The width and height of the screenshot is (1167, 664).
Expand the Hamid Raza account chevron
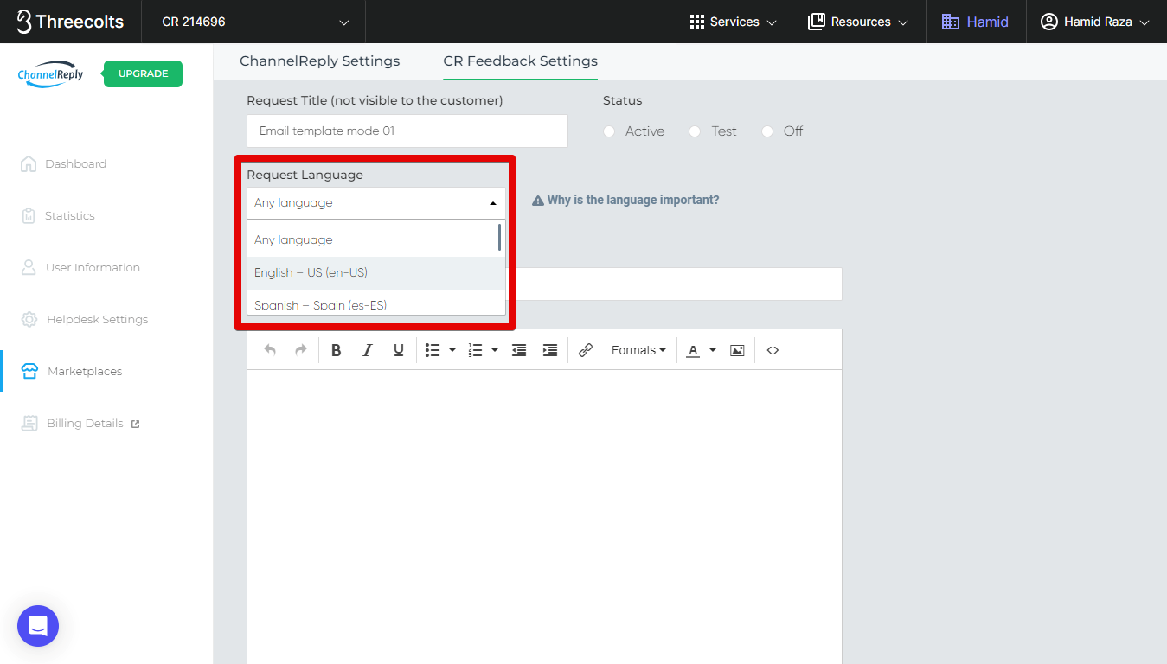pos(1145,22)
